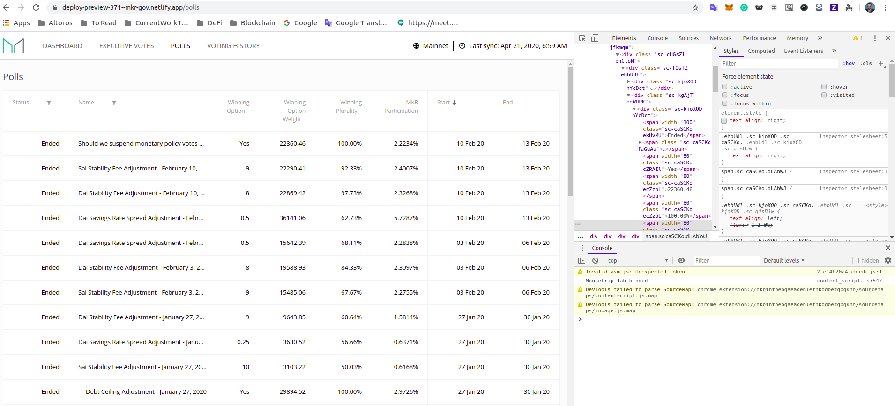Image resolution: width=895 pixels, height=406 pixels.
Task: Open the Status column filter icon
Action: tap(49, 103)
